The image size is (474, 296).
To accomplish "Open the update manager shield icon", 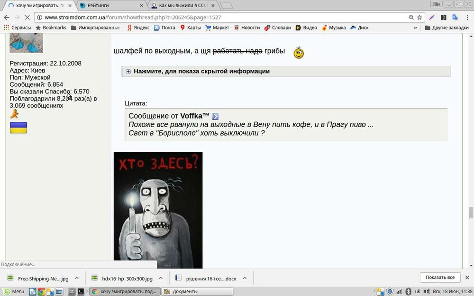I will (x=390, y=291).
